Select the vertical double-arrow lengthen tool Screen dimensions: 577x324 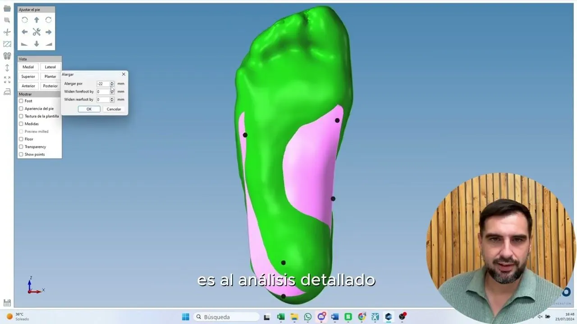coord(7,68)
